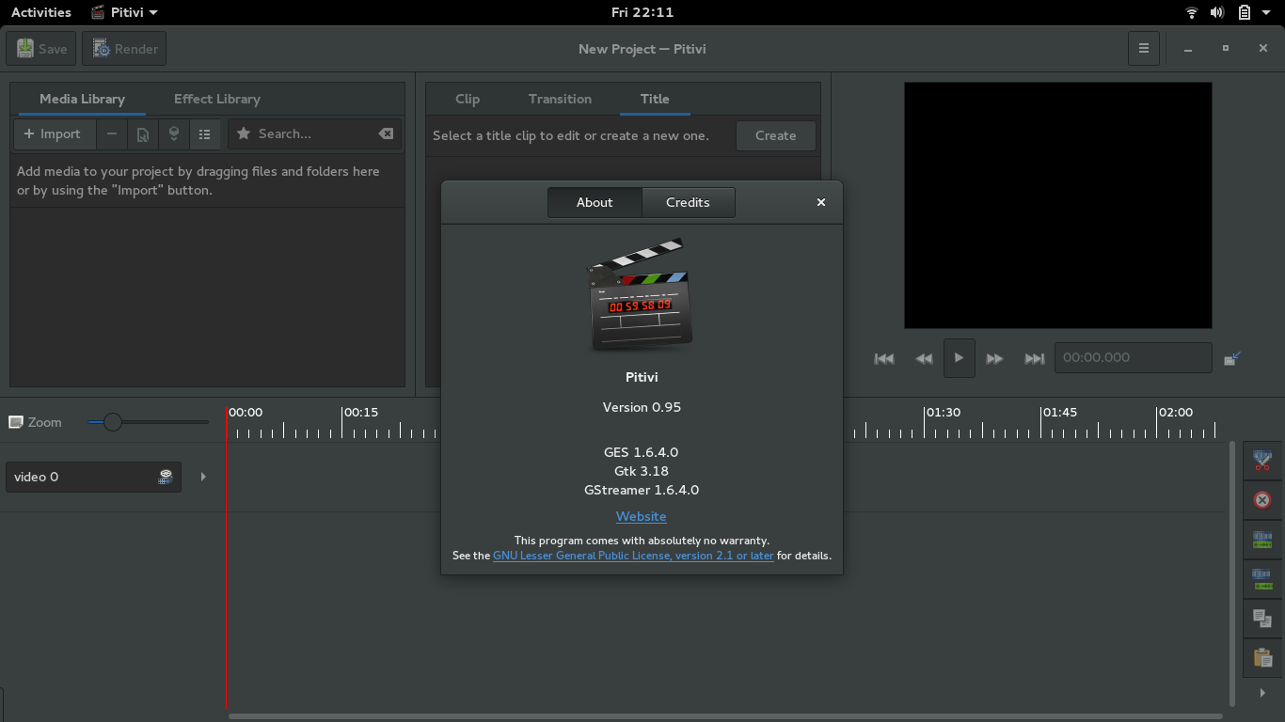Expand timeline toolbar overflow arrow

(1262, 693)
